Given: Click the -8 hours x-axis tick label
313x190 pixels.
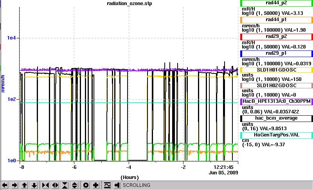Looking at the screenshot, I should [22, 167].
